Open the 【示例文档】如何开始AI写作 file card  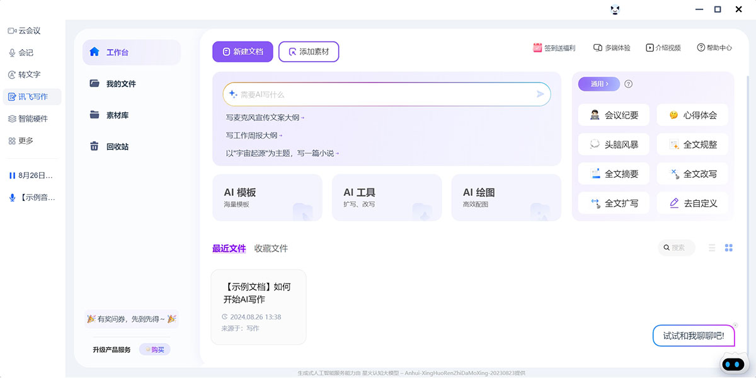pos(258,307)
